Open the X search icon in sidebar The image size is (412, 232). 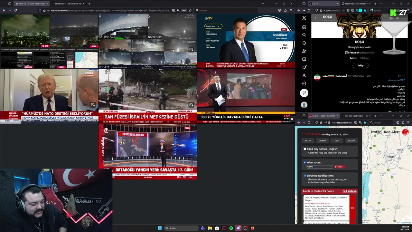(304, 35)
